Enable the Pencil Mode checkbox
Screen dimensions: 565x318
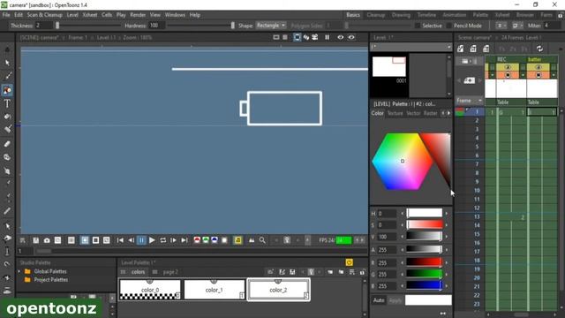tap(448, 26)
